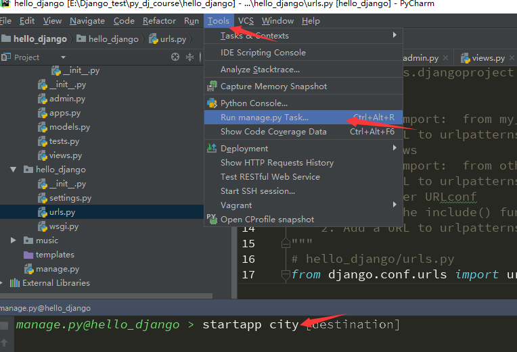
Task: Choose Test RESTful Web Service
Action: pos(303,177)
